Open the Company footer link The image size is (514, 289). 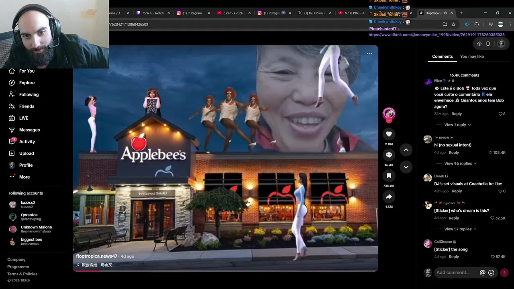[16, 260]
